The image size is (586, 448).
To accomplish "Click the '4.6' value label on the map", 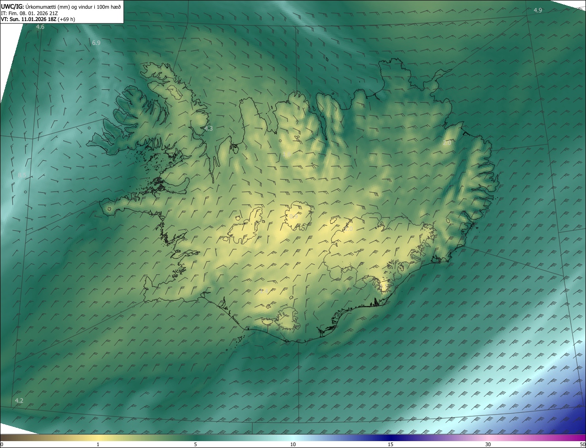I will (x=40, y=27).
